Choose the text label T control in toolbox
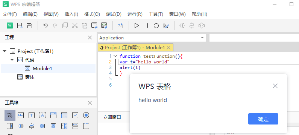This screenshot has width=299, height=135. (32, 115)
